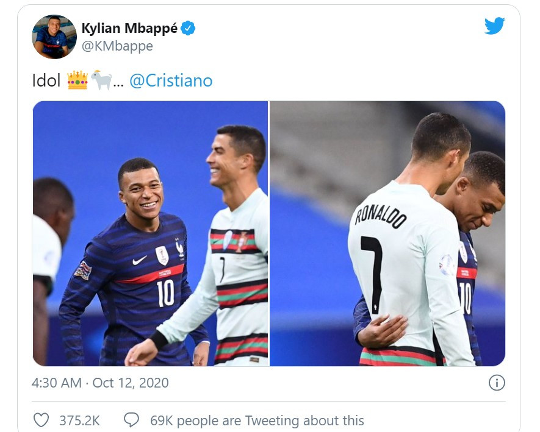Click the crown emoji in the tweet
The height and width of the screenshot is (432, 540).
click(77, 80)
